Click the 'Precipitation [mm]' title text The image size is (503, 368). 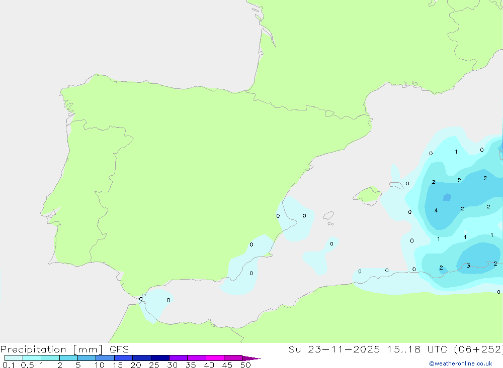pyautogui.click(x=51, y=349)
